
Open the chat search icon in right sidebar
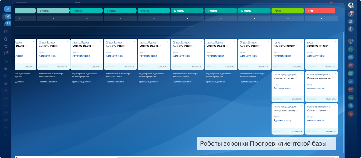click(351, 29)
